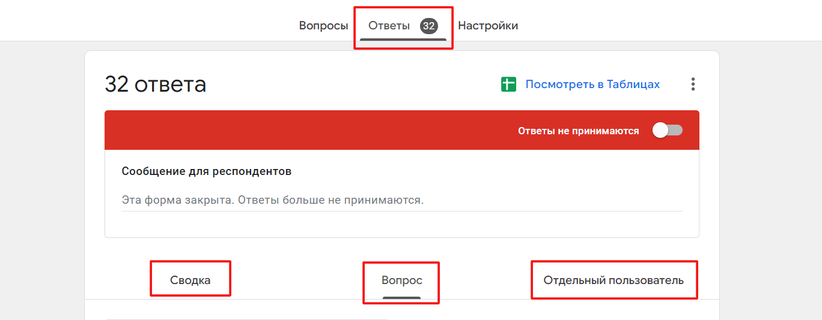Open the Посмотреть в Таблицах link
Viewport: 822px width, 320px height.
click(592, 84)
